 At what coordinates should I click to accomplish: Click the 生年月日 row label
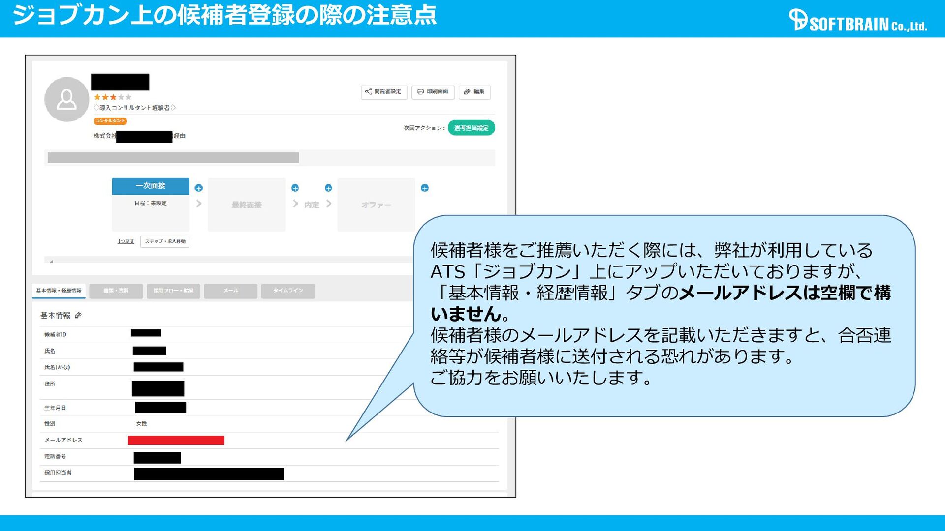click(x=55, y=408)
